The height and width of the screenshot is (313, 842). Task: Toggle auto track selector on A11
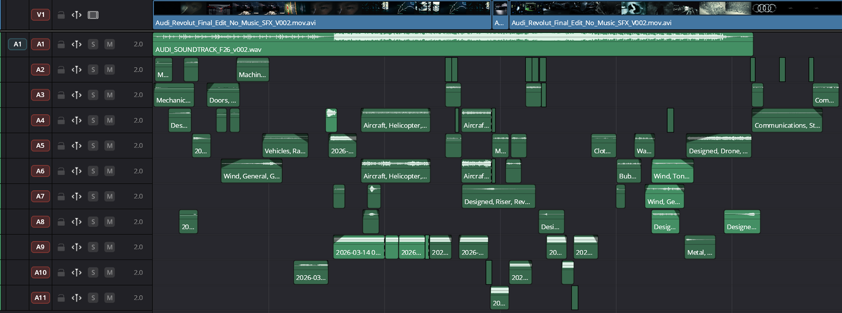click(x=76, y=298)
